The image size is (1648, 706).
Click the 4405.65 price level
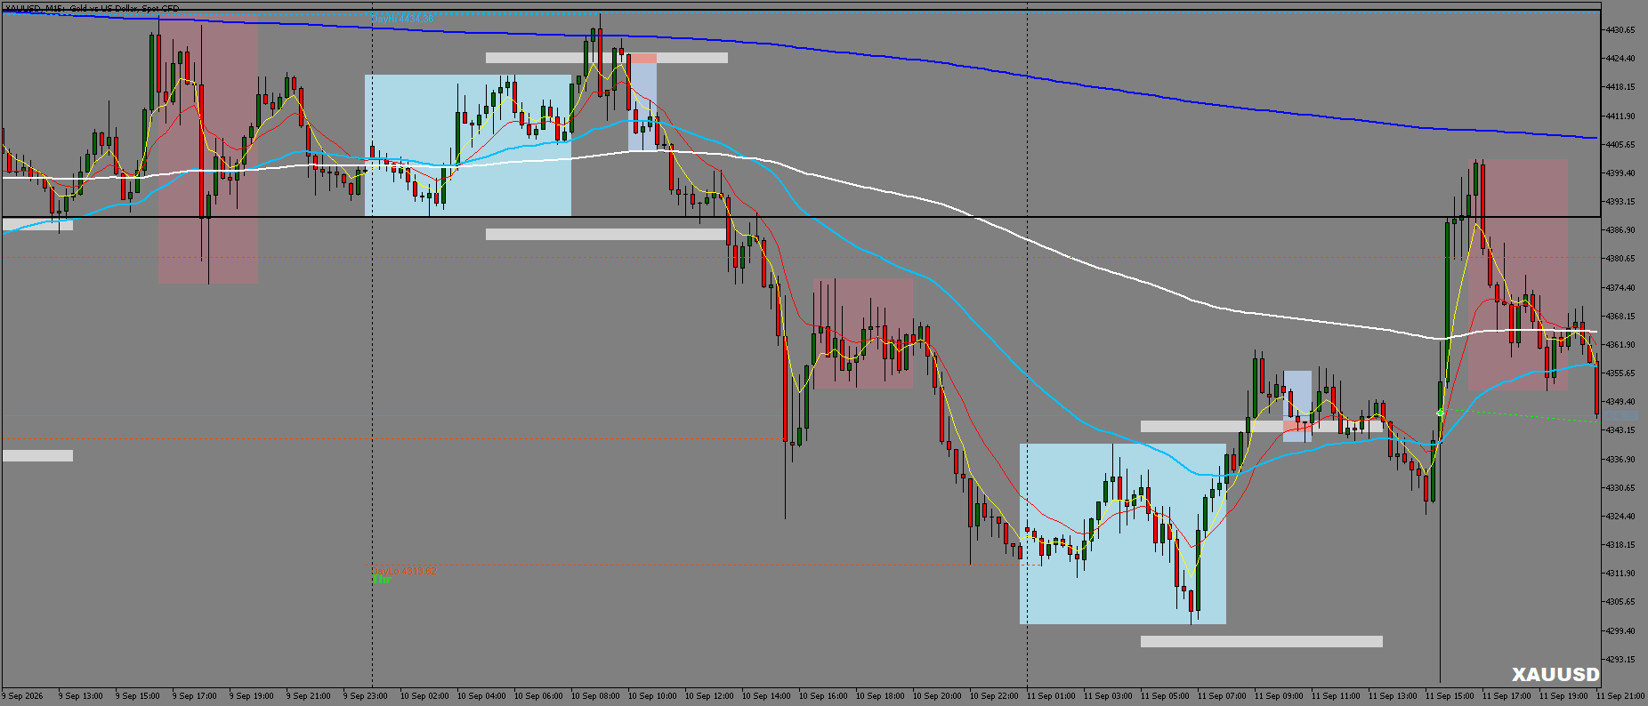[x=1620, y=144]
